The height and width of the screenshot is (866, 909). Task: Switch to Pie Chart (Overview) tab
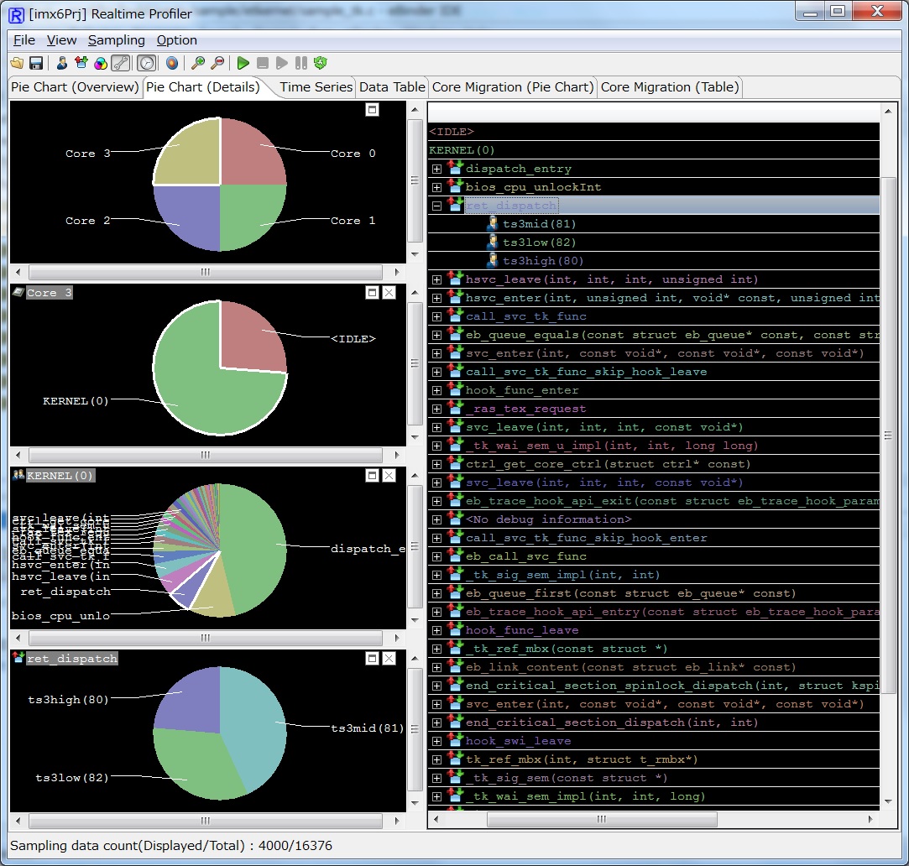[75, 87]
